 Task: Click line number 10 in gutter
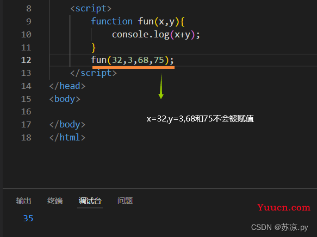pos(26,35)
